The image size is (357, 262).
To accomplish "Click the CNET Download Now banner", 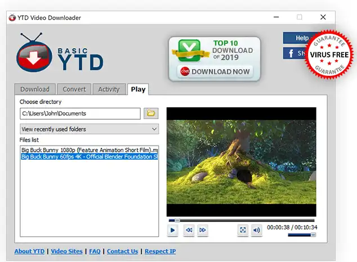I will coord(215,59).
